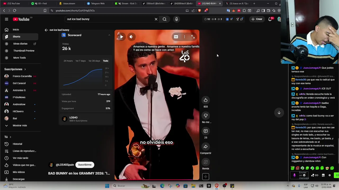
Task: Open the Remix option
Action: (206, 162)
